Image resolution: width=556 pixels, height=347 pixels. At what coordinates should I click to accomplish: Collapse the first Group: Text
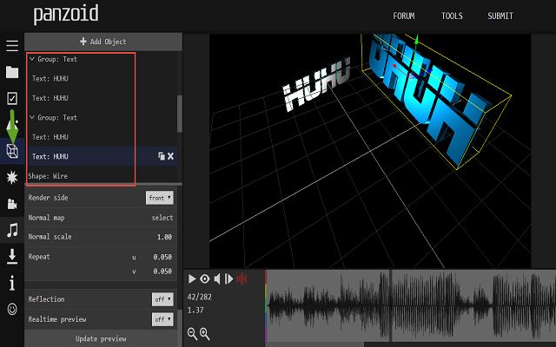coord(32,59)
